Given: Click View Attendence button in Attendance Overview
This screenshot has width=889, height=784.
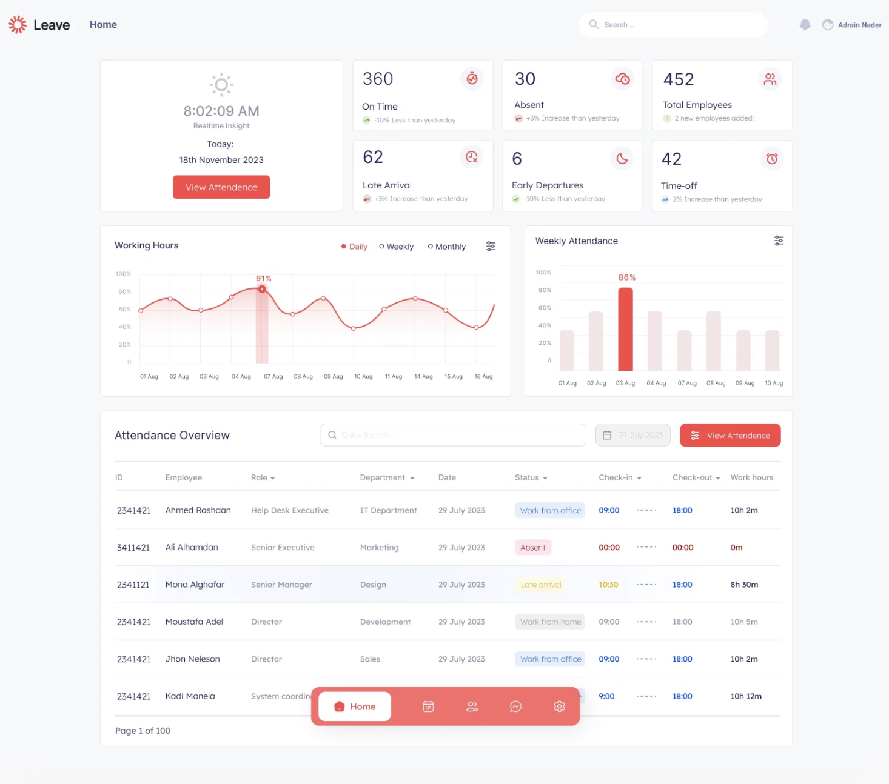Looking at the screenshot, I should 730,435.
